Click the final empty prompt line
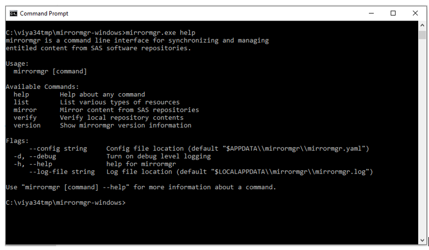This screenshot has height=250, width=429. (65, 203)
